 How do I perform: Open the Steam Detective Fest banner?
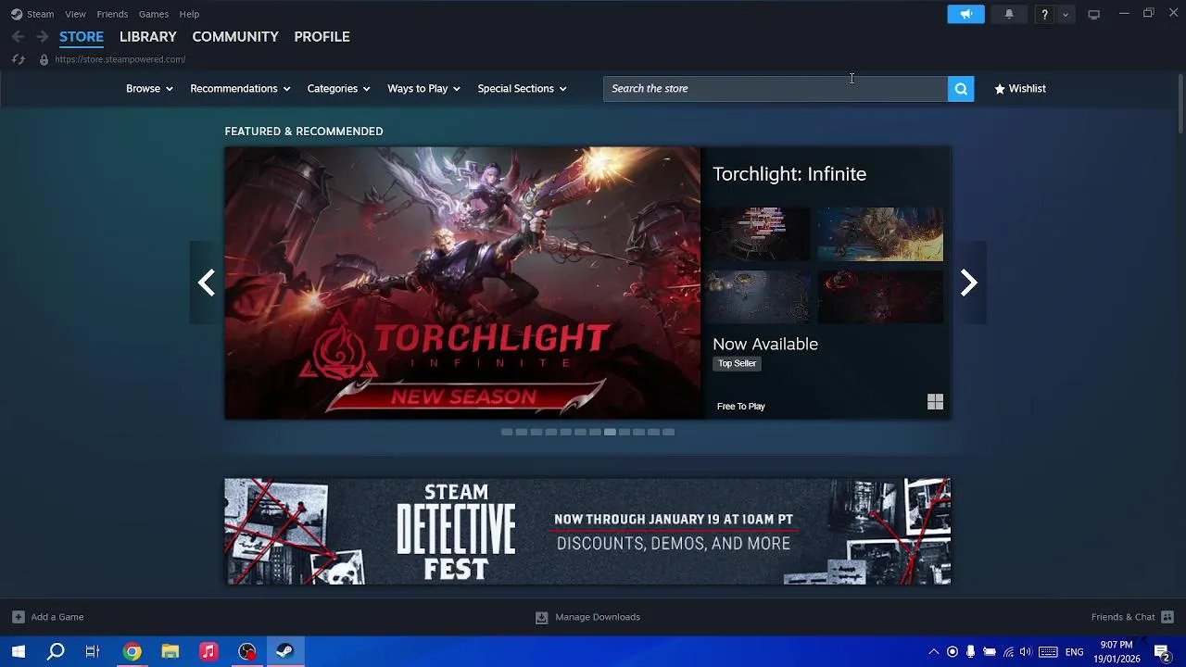coord(587,532)
